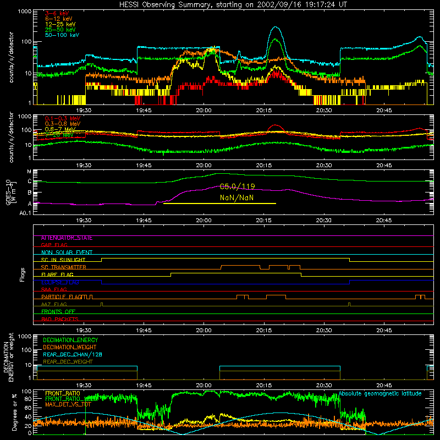Click the 0.3-0.8 MeV legend label
Viewport: 440px width, 440px height.
(x=63, y=124)
